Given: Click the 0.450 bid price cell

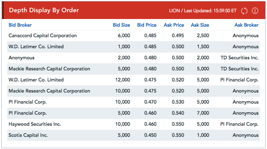Looking at the screenshot, I should point(150,135).
